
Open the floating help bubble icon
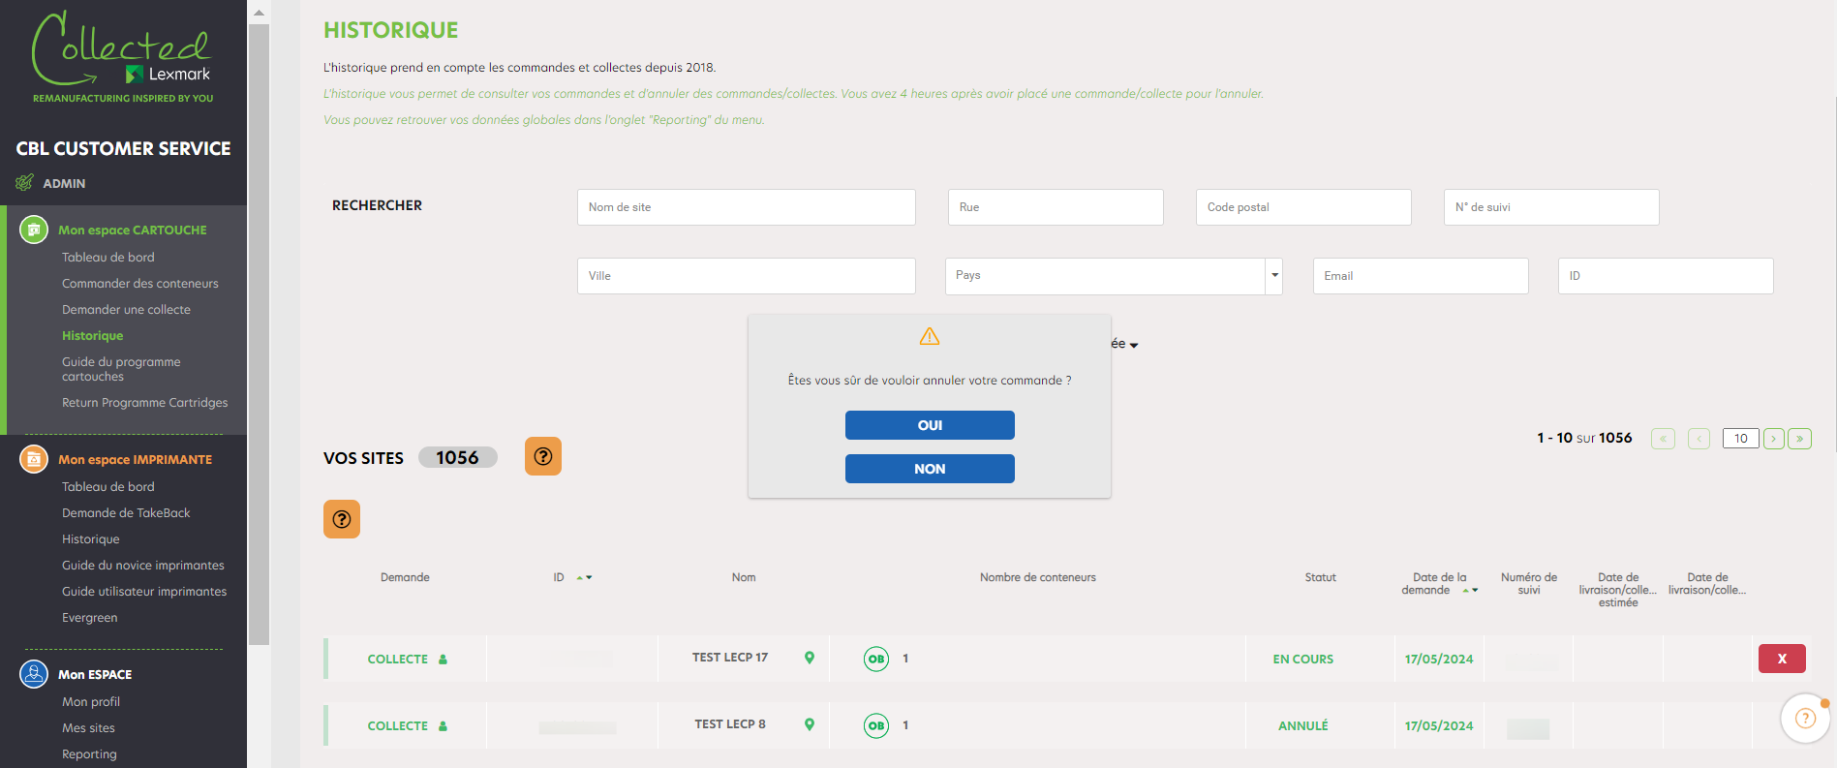tap(1805, 718)
